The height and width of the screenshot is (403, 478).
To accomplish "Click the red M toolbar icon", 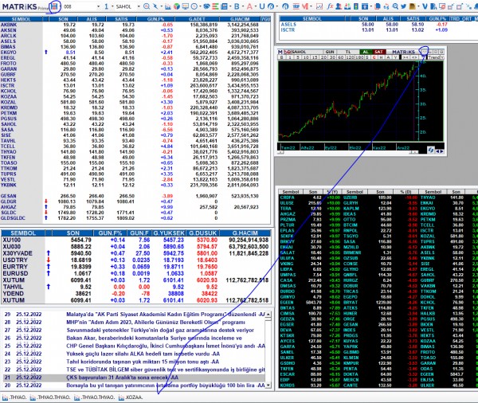I will pyautogui.click(x=305, y=6).
